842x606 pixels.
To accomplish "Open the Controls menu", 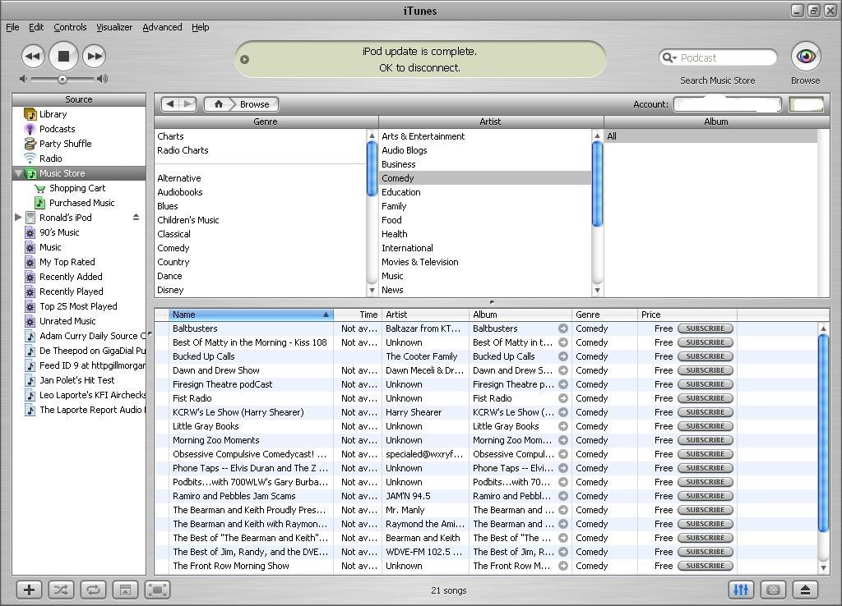I will 70,27.
